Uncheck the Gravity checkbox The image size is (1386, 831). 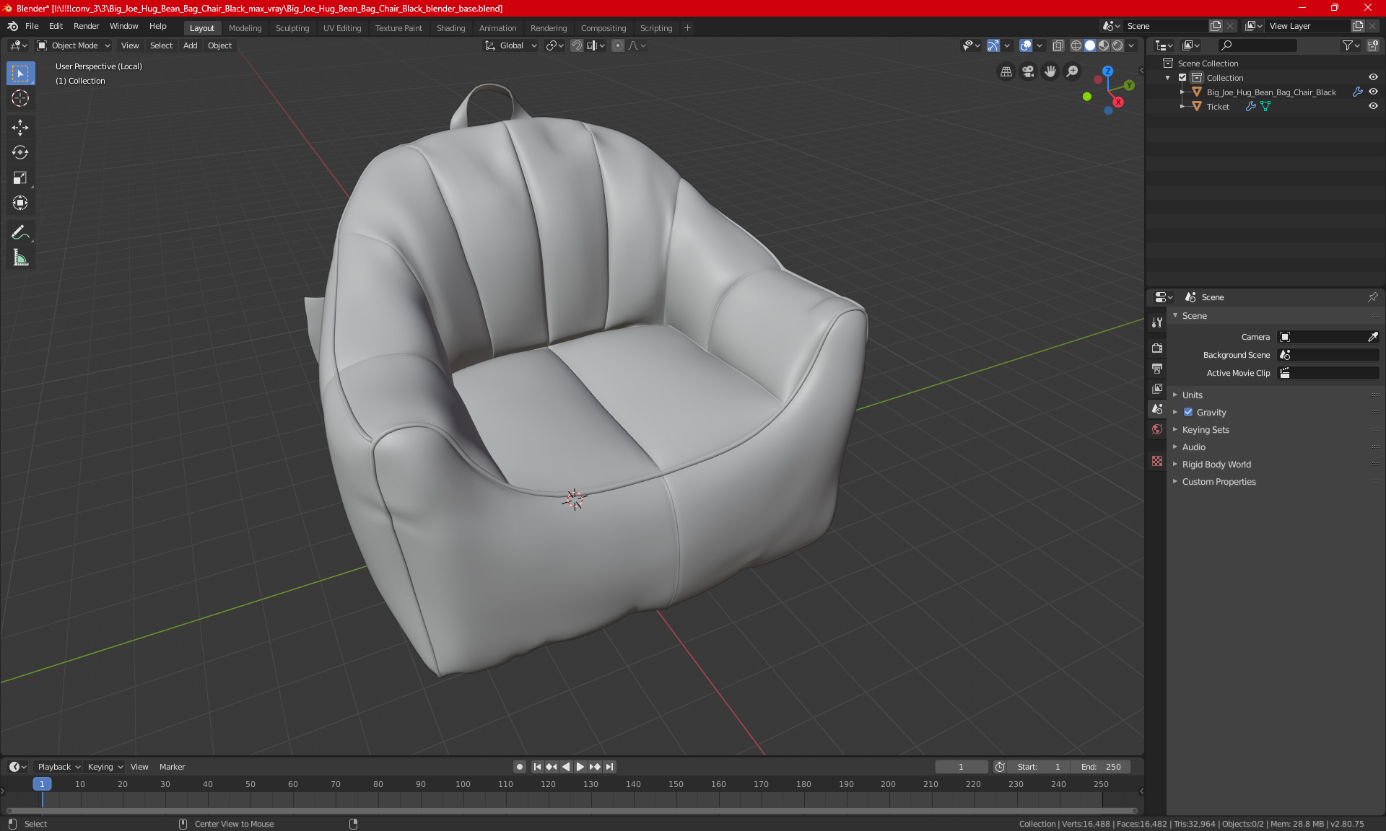pos(1188,413)
